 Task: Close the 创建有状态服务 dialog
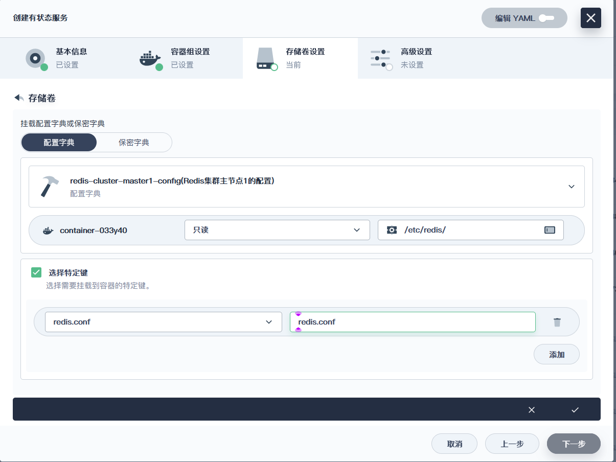coord(590,18)
